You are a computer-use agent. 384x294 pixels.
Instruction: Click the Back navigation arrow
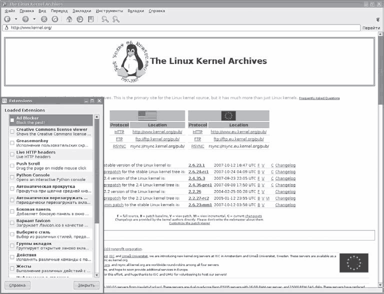[7, 19]
